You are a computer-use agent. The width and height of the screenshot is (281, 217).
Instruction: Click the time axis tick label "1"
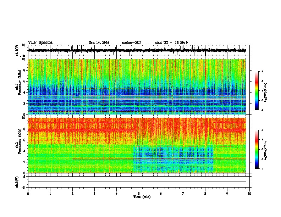click(x=50, y=194)
